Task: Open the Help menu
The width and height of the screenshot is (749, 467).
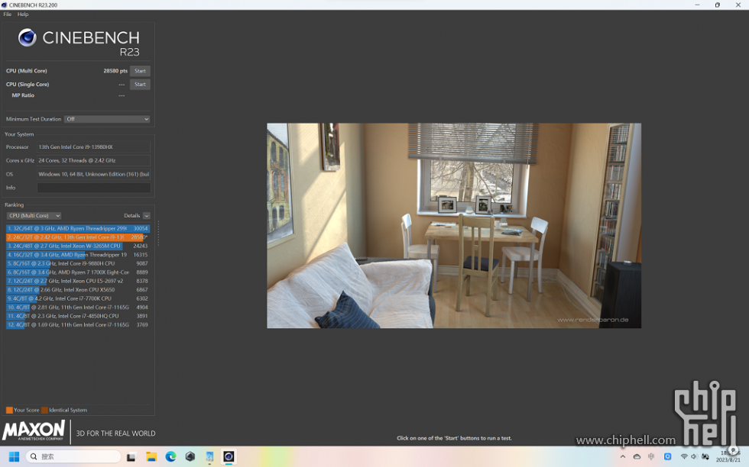Action: pyautogui.click(x=23, y=14)
